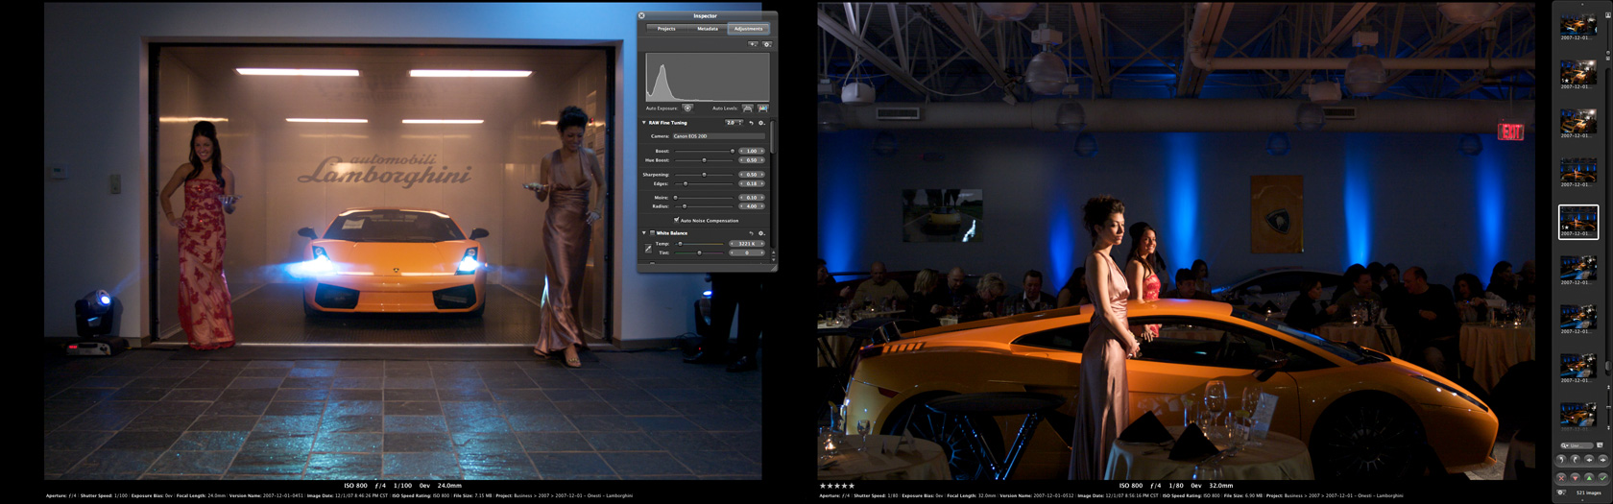Go to the next image with the right arrow
Screen dimensions: 1613x504
coord(1602,460)
